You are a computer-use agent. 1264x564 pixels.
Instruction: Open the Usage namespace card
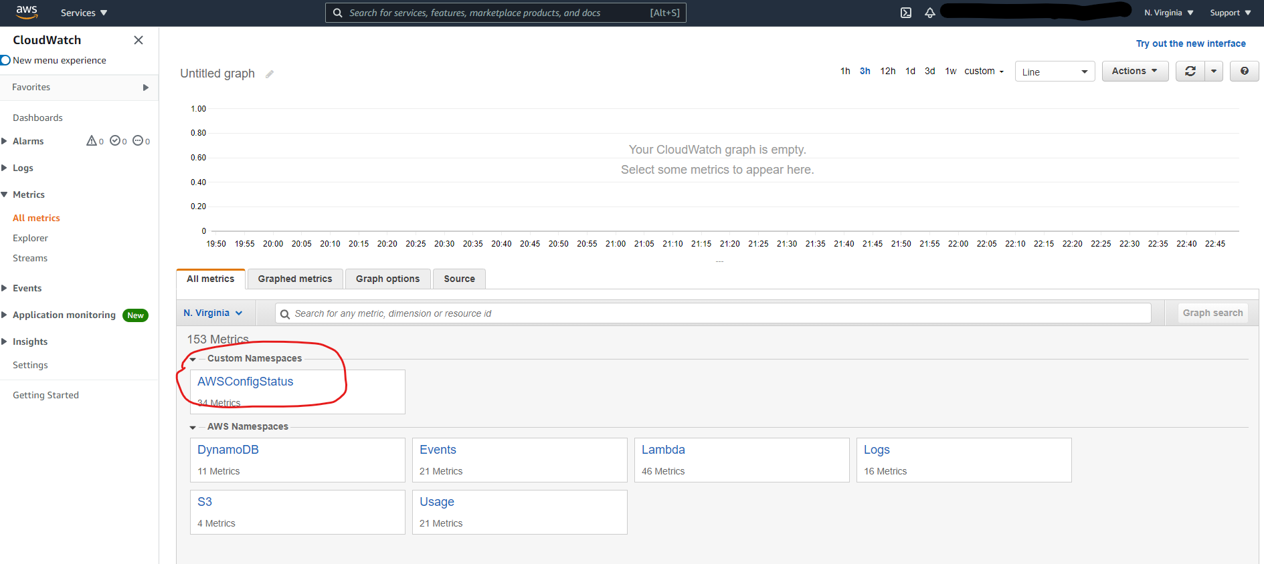point(520,512)
